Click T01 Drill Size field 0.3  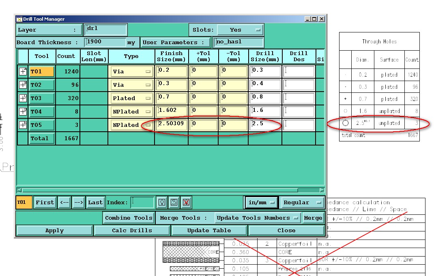click(265, 71)
